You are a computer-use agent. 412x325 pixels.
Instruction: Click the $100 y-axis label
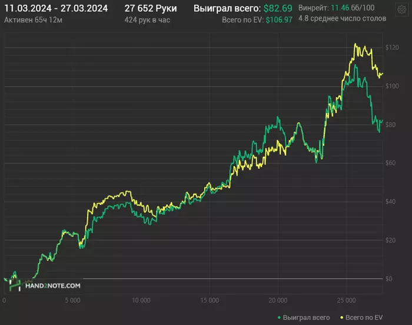tap(392, 86)
